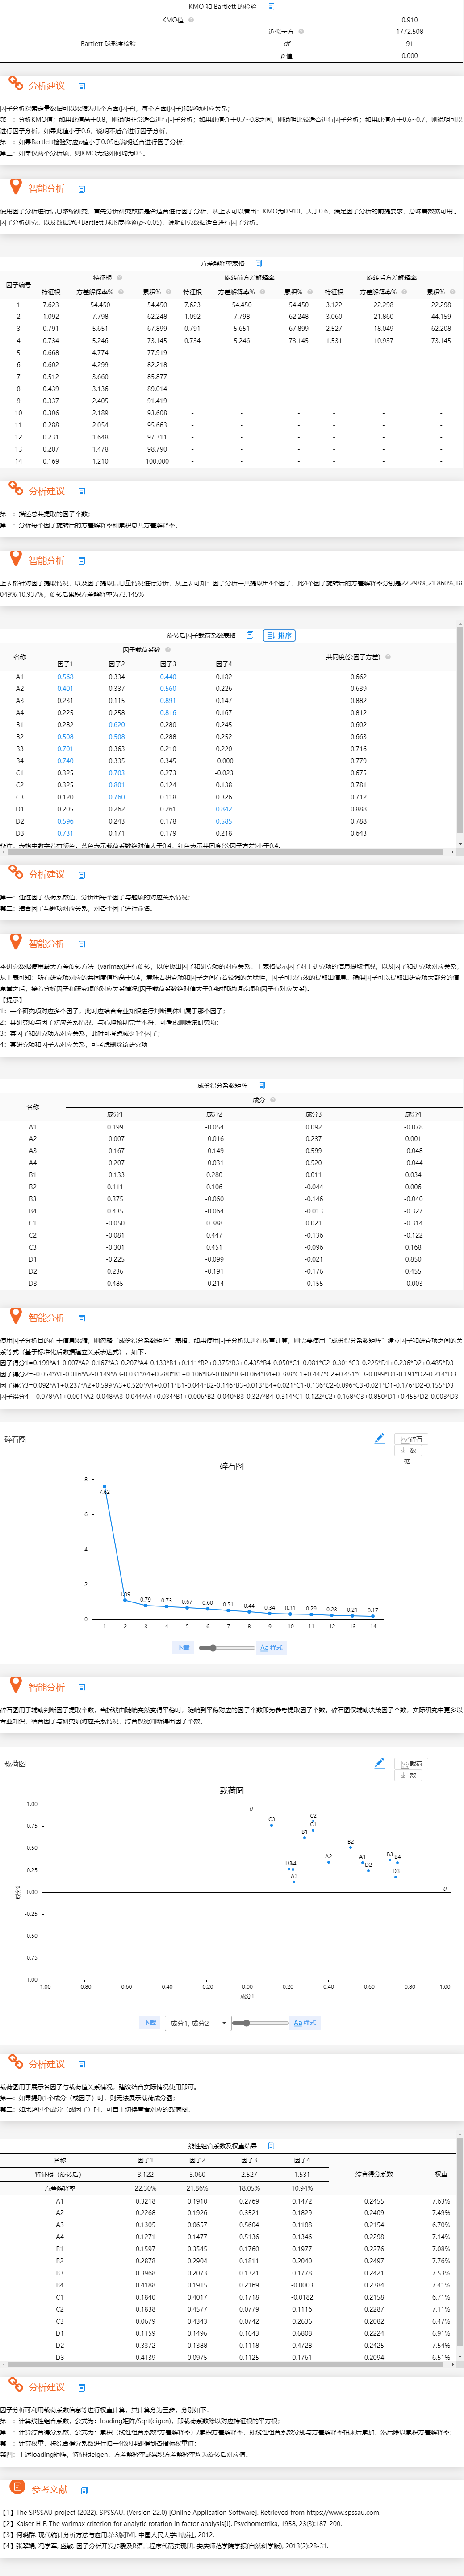464x2576 pixels.
Task: Open 样式 settings for 碎石图
Action: 272,1647
